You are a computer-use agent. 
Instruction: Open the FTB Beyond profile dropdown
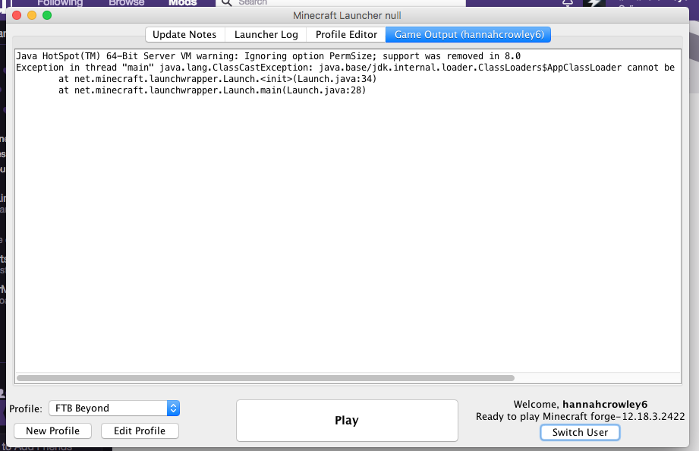pos(114,408)
